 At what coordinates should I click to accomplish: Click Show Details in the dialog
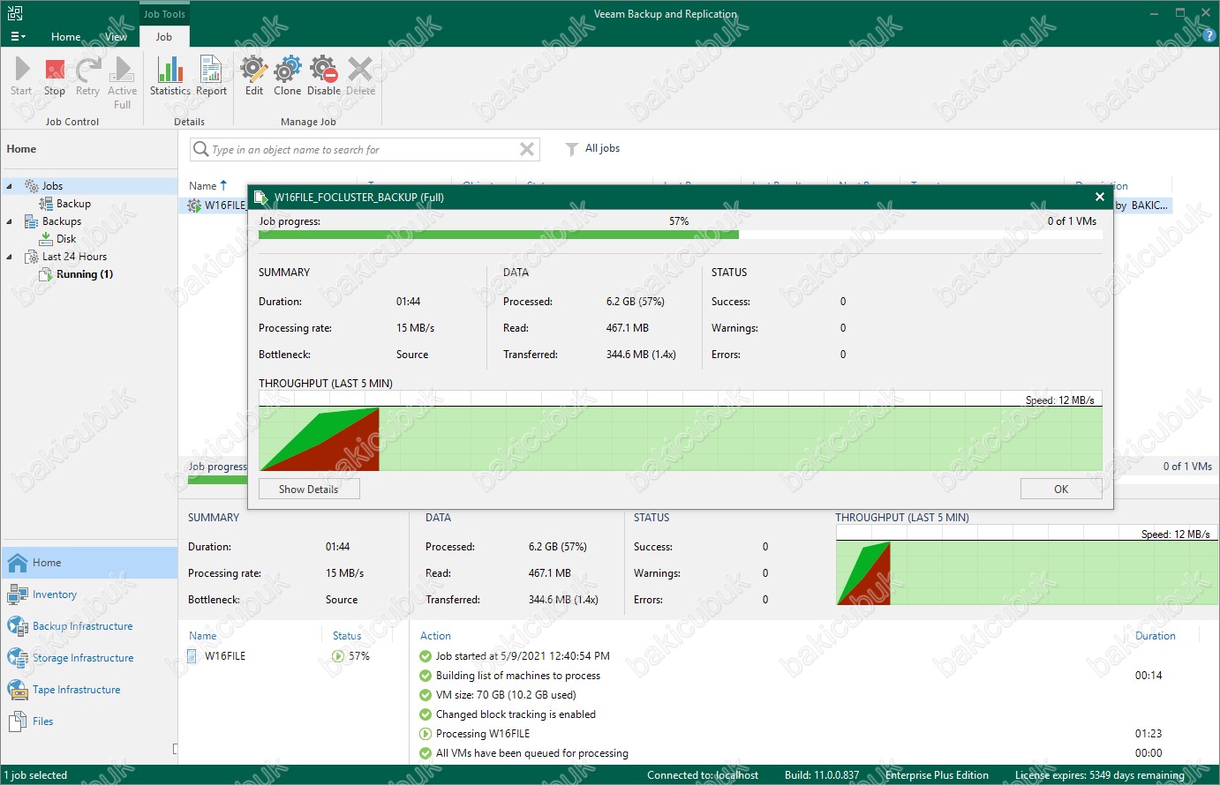click(x=309, y=490)
